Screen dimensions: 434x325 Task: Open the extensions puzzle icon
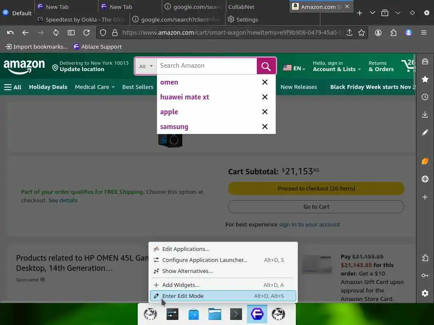point(393,33)
